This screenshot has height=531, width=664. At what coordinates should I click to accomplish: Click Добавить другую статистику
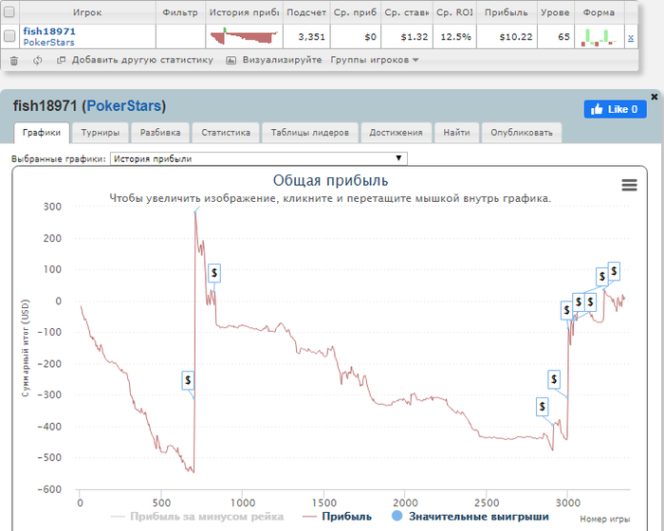click(x=142, y=60)
